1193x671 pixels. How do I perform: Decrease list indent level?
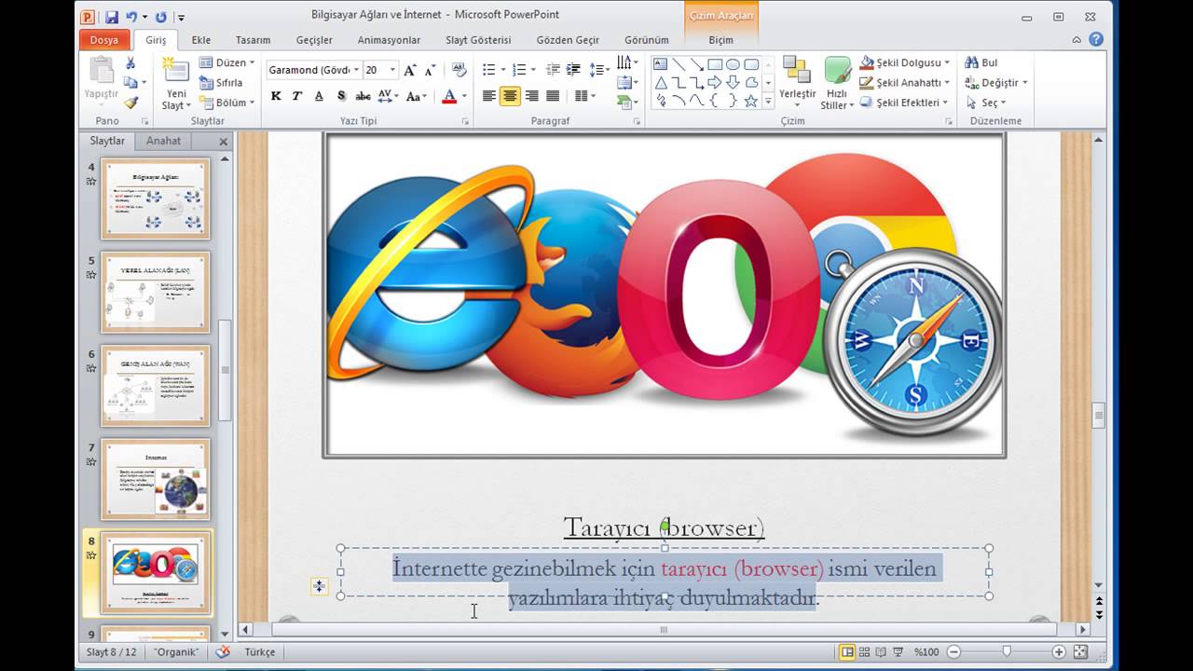point(552,70)
